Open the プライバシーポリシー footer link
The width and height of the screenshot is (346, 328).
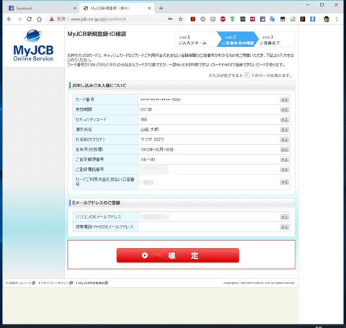[56, 283]
